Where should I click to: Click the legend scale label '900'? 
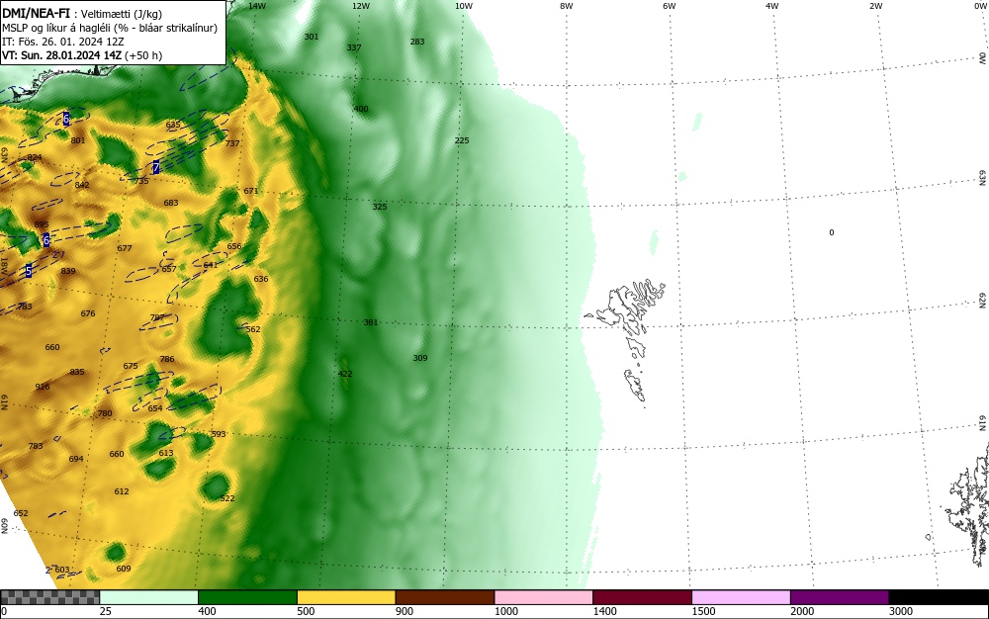[405, 611]
